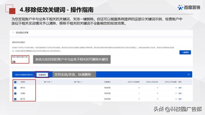Uncheck the first keyword row checkbox
Screen dimensions: 205x115
(x=15, y=88)
